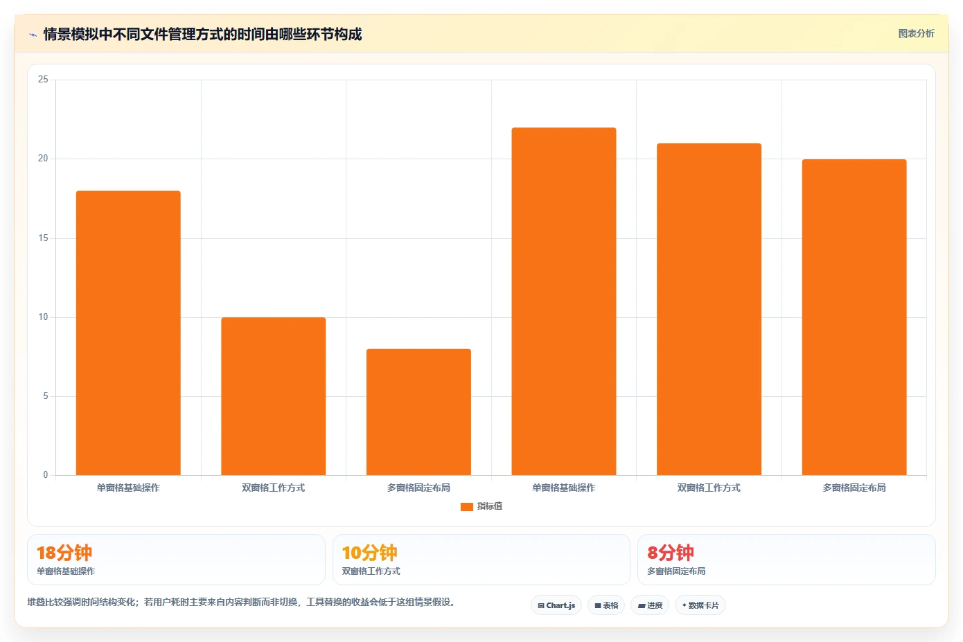Image resolution: width=963 pixels, height=642 pixels.
Task: Click the orange bar with value 18
Action: 128,333
